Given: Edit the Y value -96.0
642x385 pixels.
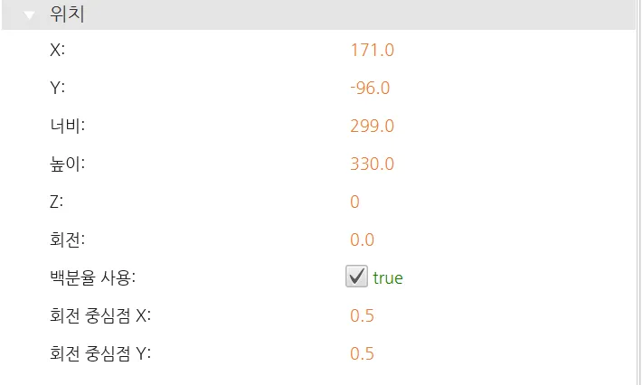Looking at the screenshot, I should pos(370,88).
